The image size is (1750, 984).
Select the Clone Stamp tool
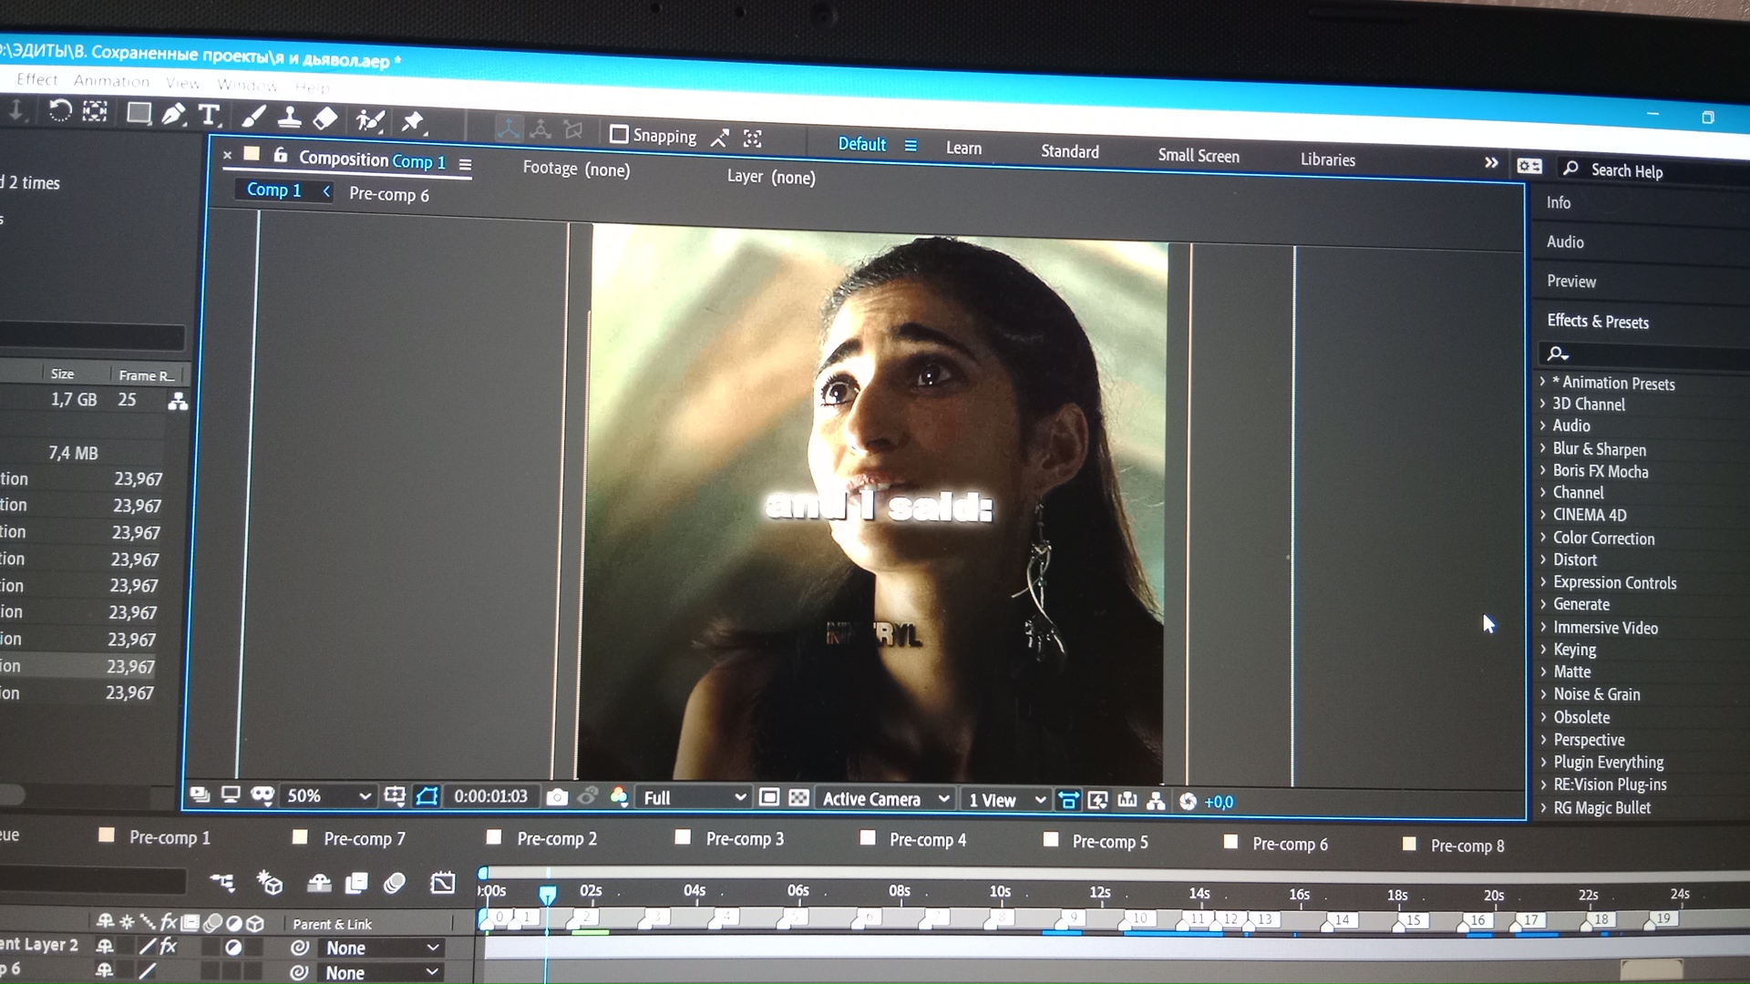[x=290, y=118]
